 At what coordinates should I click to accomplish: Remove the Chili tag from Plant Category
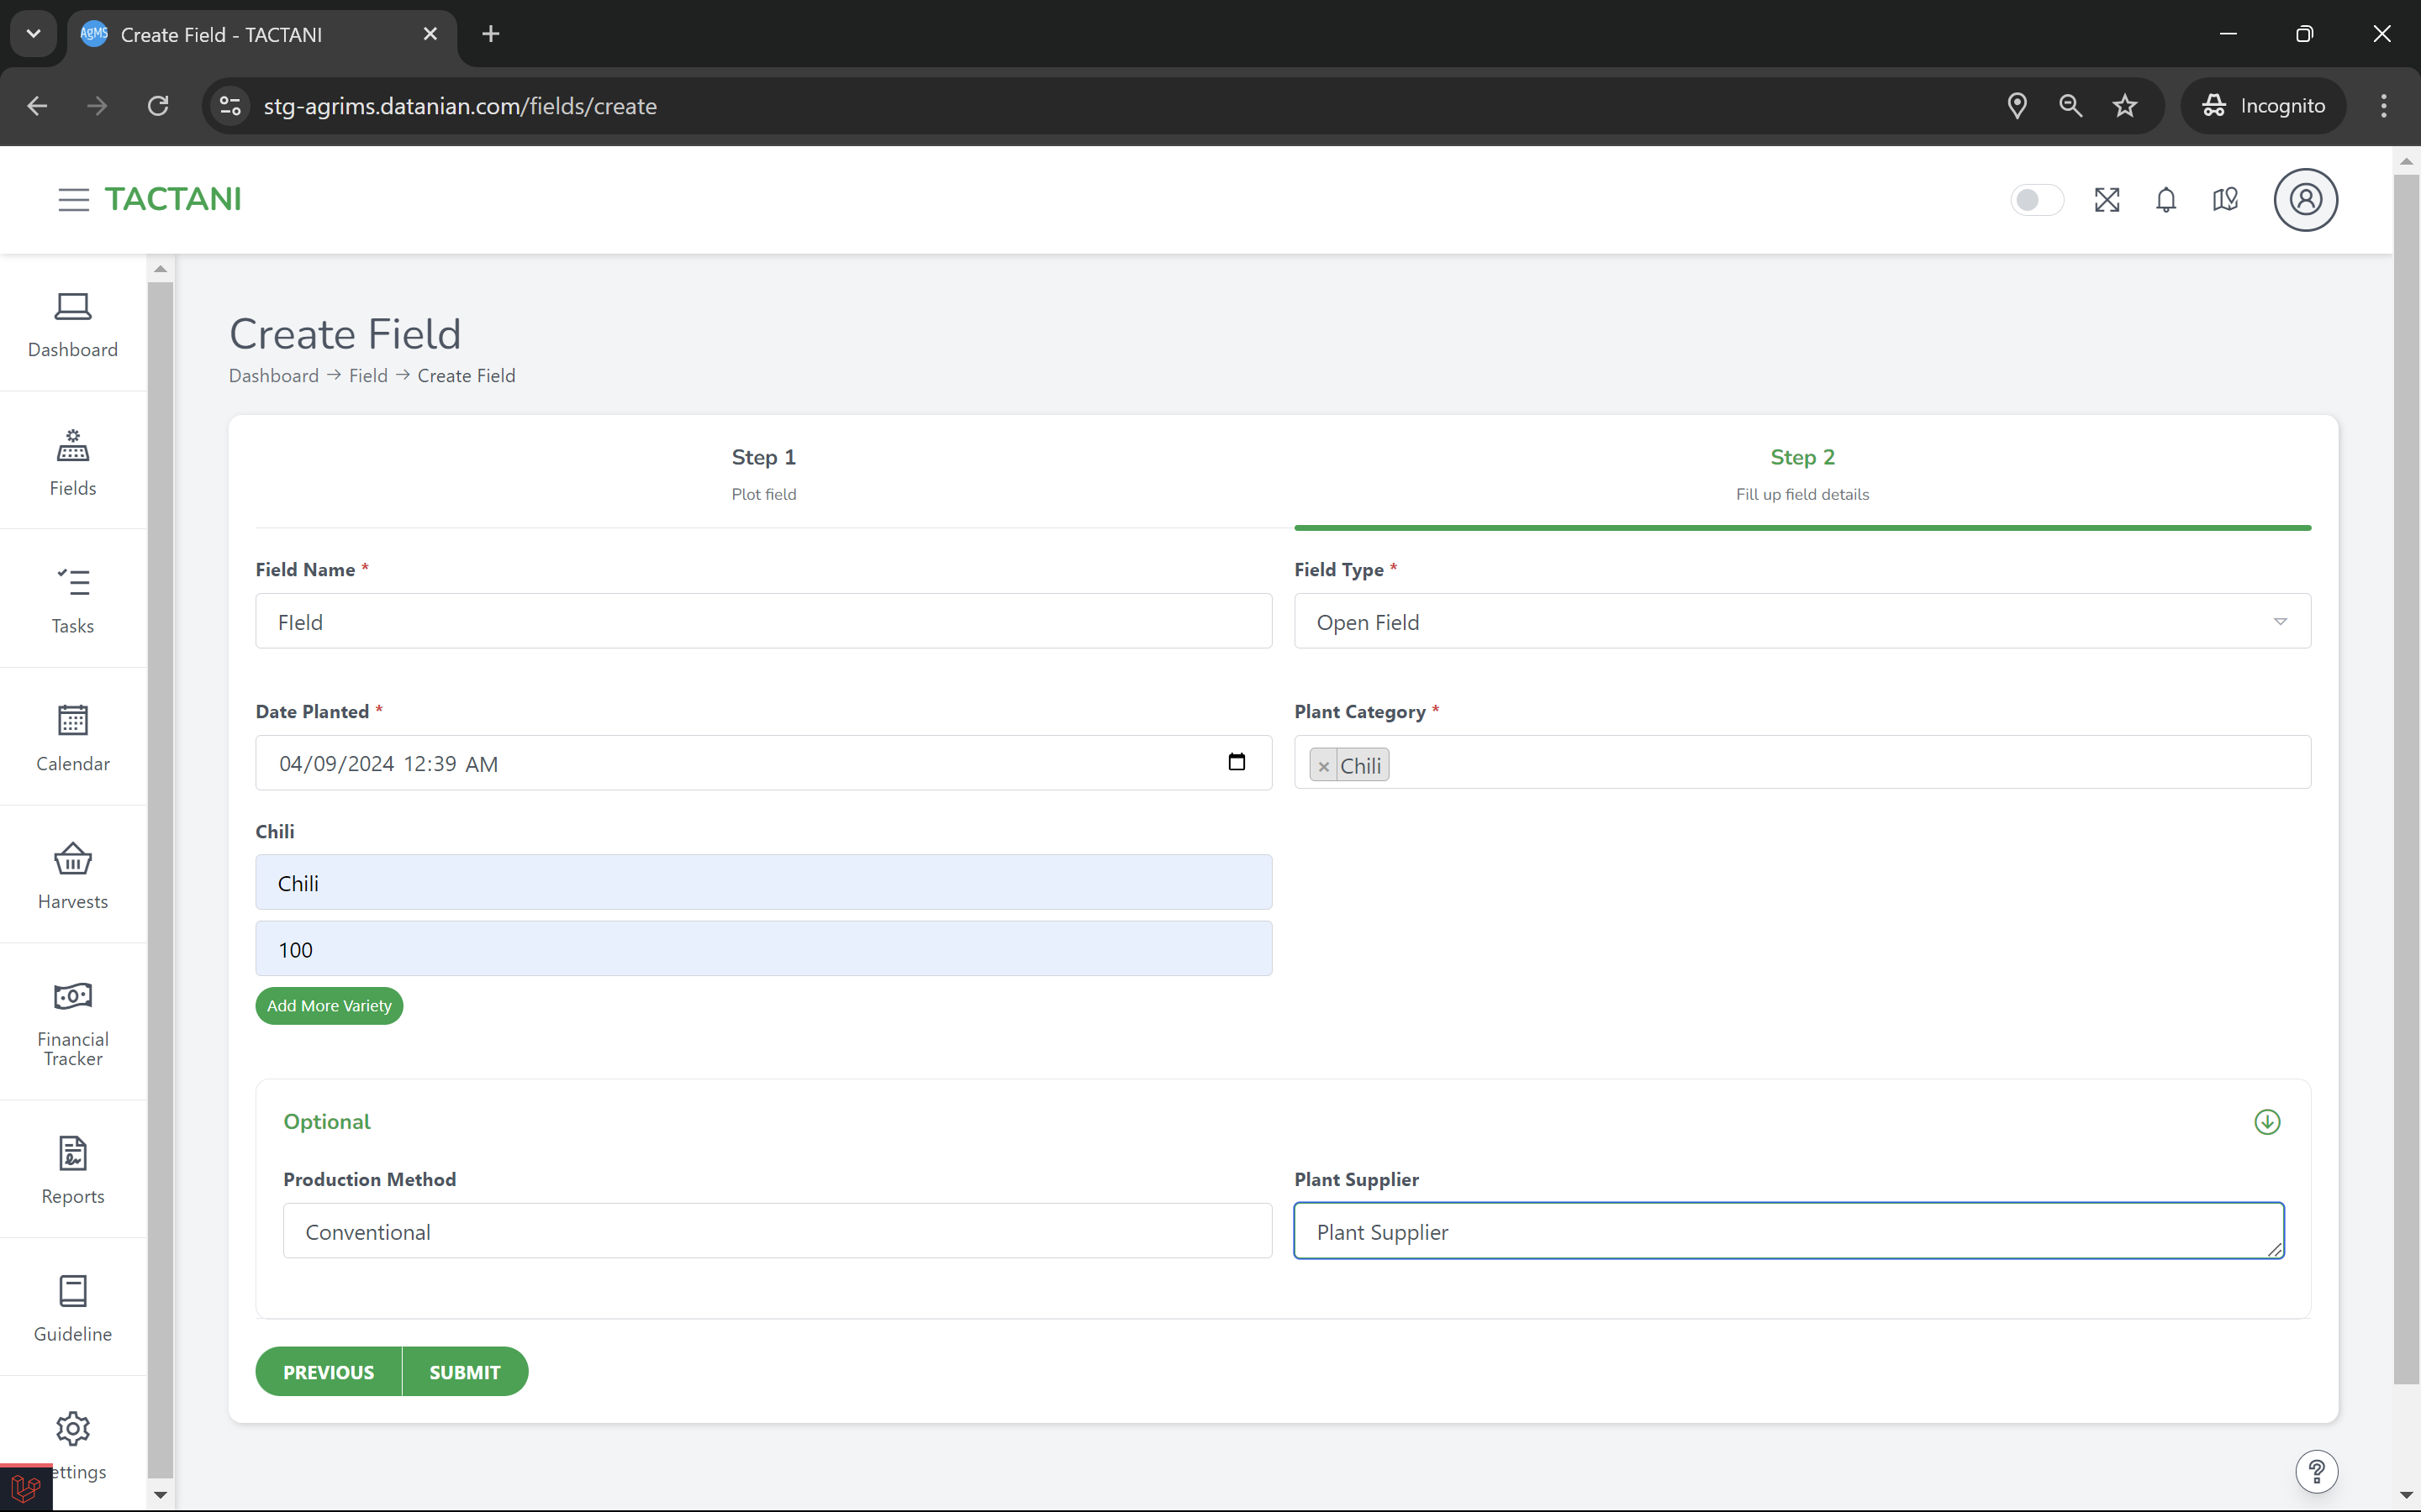point(1323,766)
